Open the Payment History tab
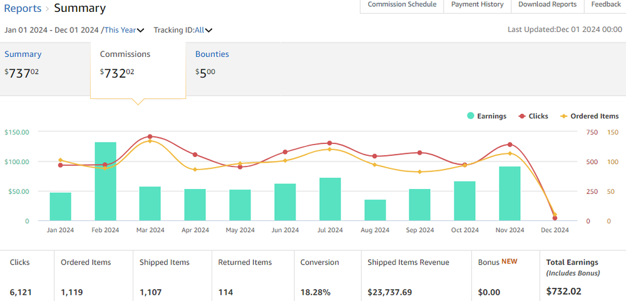This screenshot has width=626, height=301. point(477,5)
